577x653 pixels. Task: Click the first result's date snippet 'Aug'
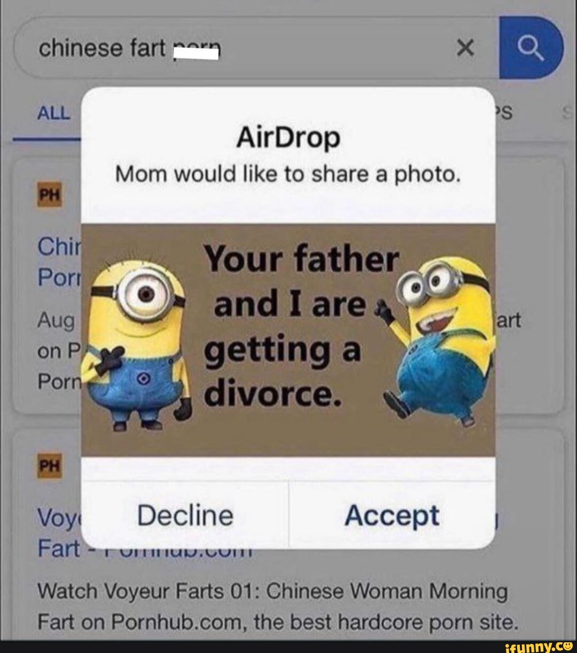click(56, 322)
